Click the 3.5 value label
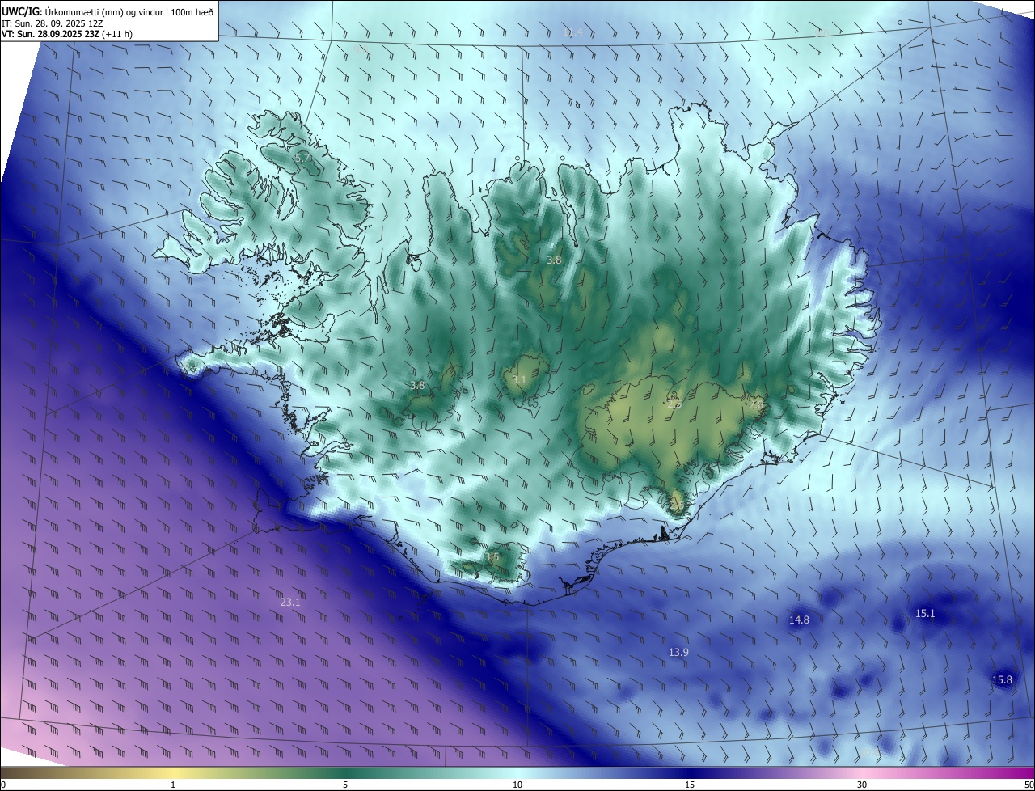Screen dimensions: 1035x791 point(492,556)
